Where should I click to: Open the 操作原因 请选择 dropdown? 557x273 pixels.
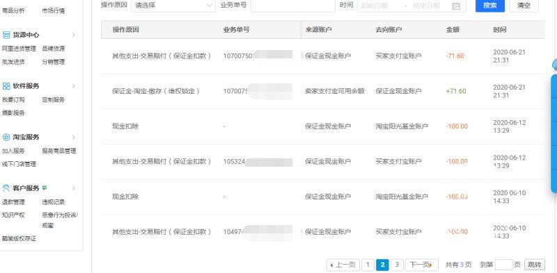tap(173, 6)
